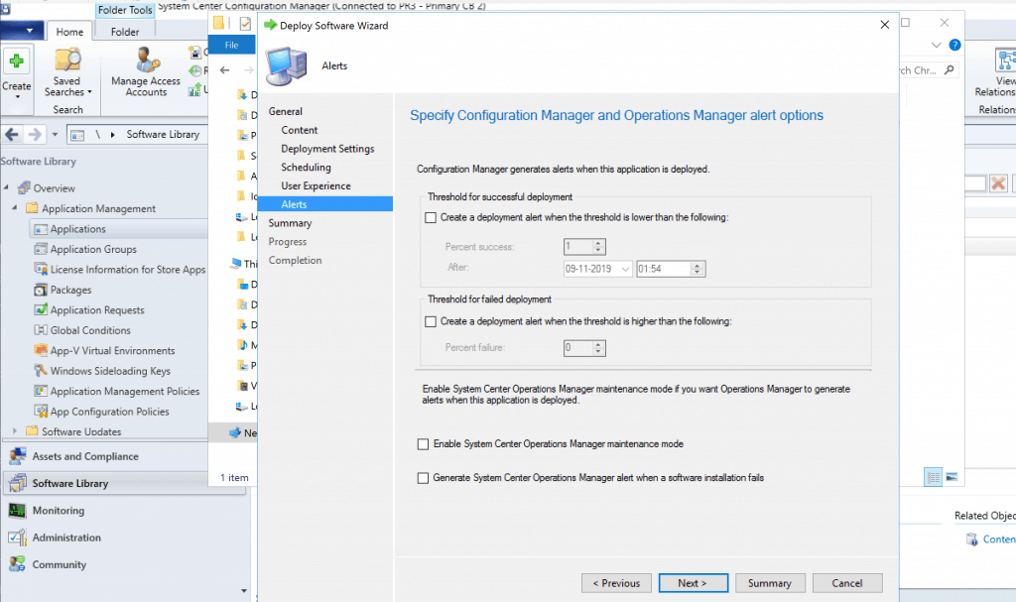Open Application Groups node
Screen dimensions: 1016x602
93,249
